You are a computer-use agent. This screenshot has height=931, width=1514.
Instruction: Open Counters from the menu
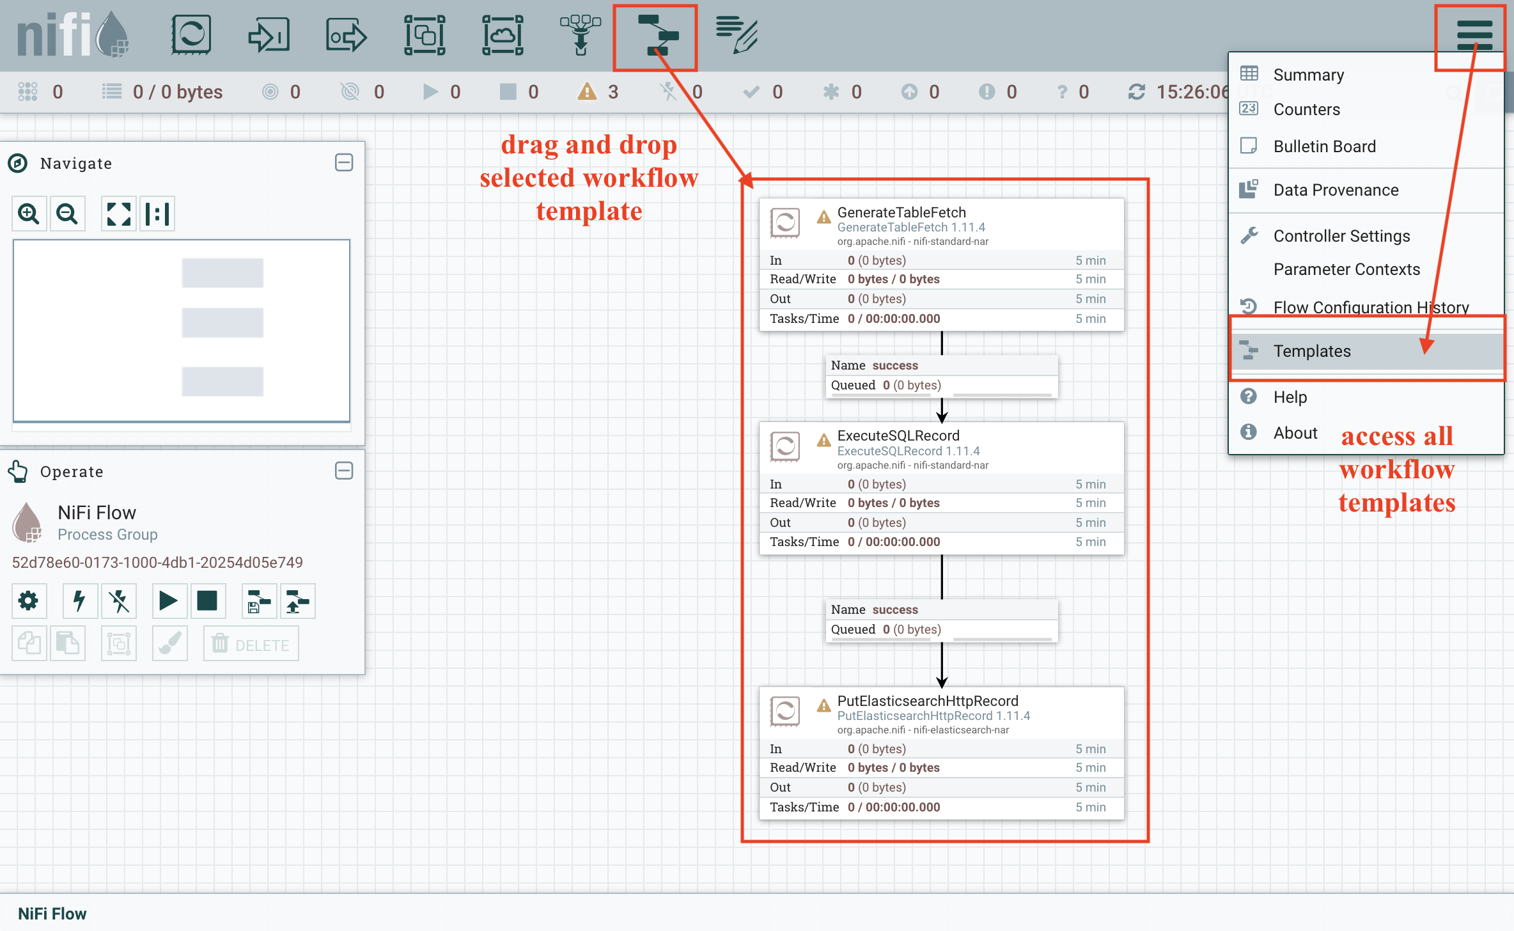1366,109
